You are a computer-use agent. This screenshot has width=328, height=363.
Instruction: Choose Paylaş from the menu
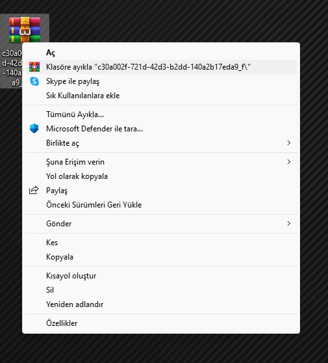pyautogui.click(x=161, y=191)
